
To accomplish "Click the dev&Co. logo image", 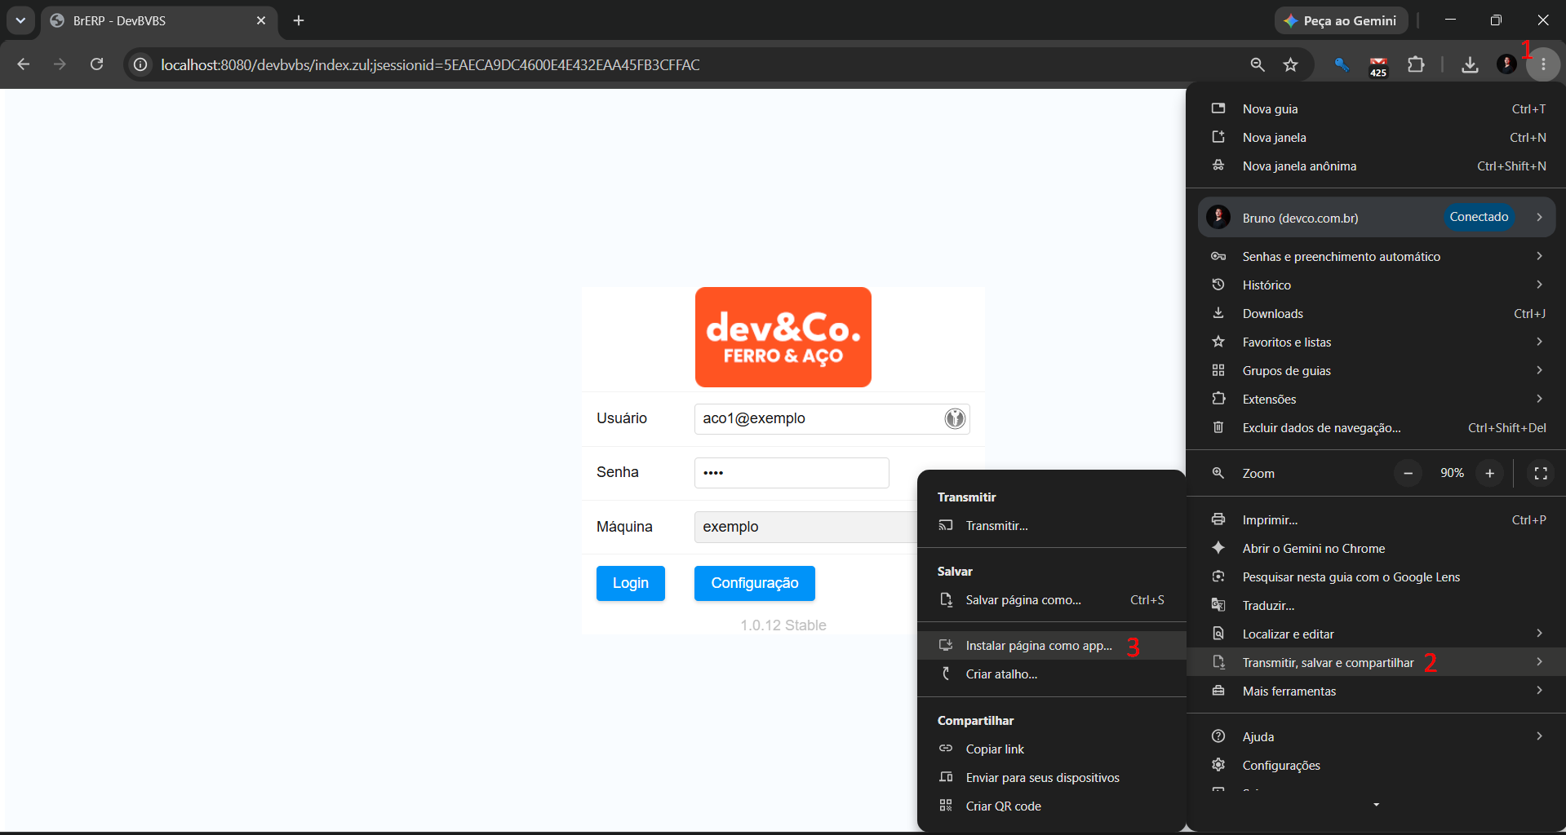I will point(783,337).
